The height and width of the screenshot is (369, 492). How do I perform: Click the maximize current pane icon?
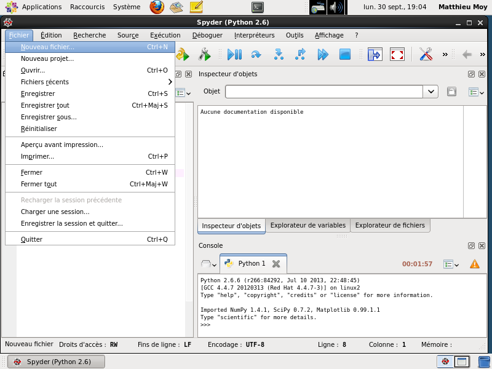[x=375, y=55]
